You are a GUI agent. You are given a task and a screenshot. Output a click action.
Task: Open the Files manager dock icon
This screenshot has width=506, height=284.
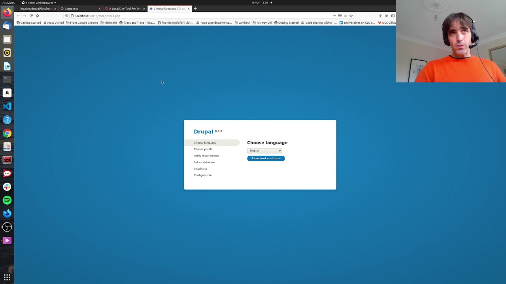point(7,39)
